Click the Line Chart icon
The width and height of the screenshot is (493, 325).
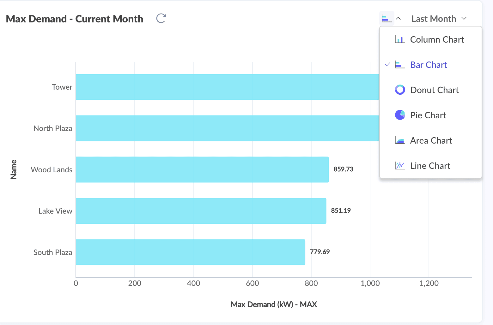tap(400, 166)
